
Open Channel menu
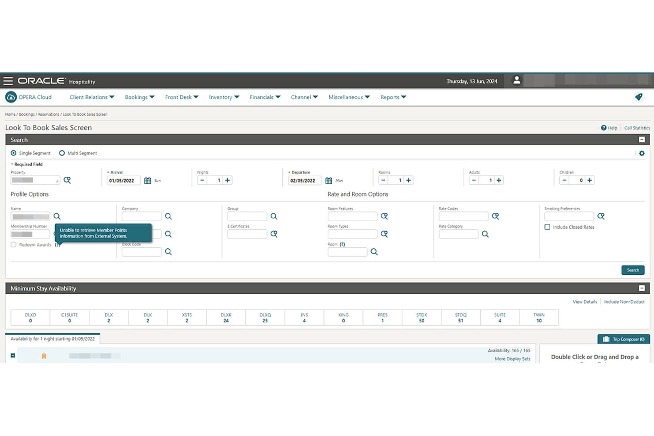[304, 97]
